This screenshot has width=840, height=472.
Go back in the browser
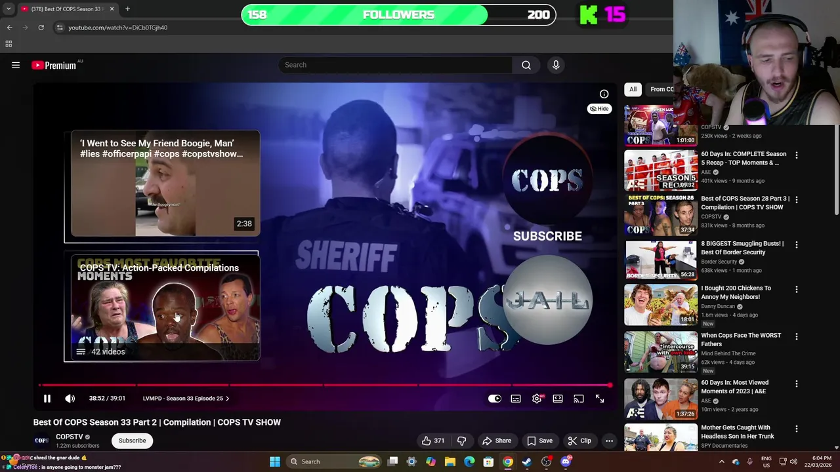tap(9, 28)
